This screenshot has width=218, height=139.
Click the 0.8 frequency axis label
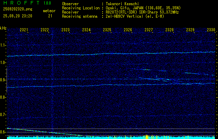[3, 97]
